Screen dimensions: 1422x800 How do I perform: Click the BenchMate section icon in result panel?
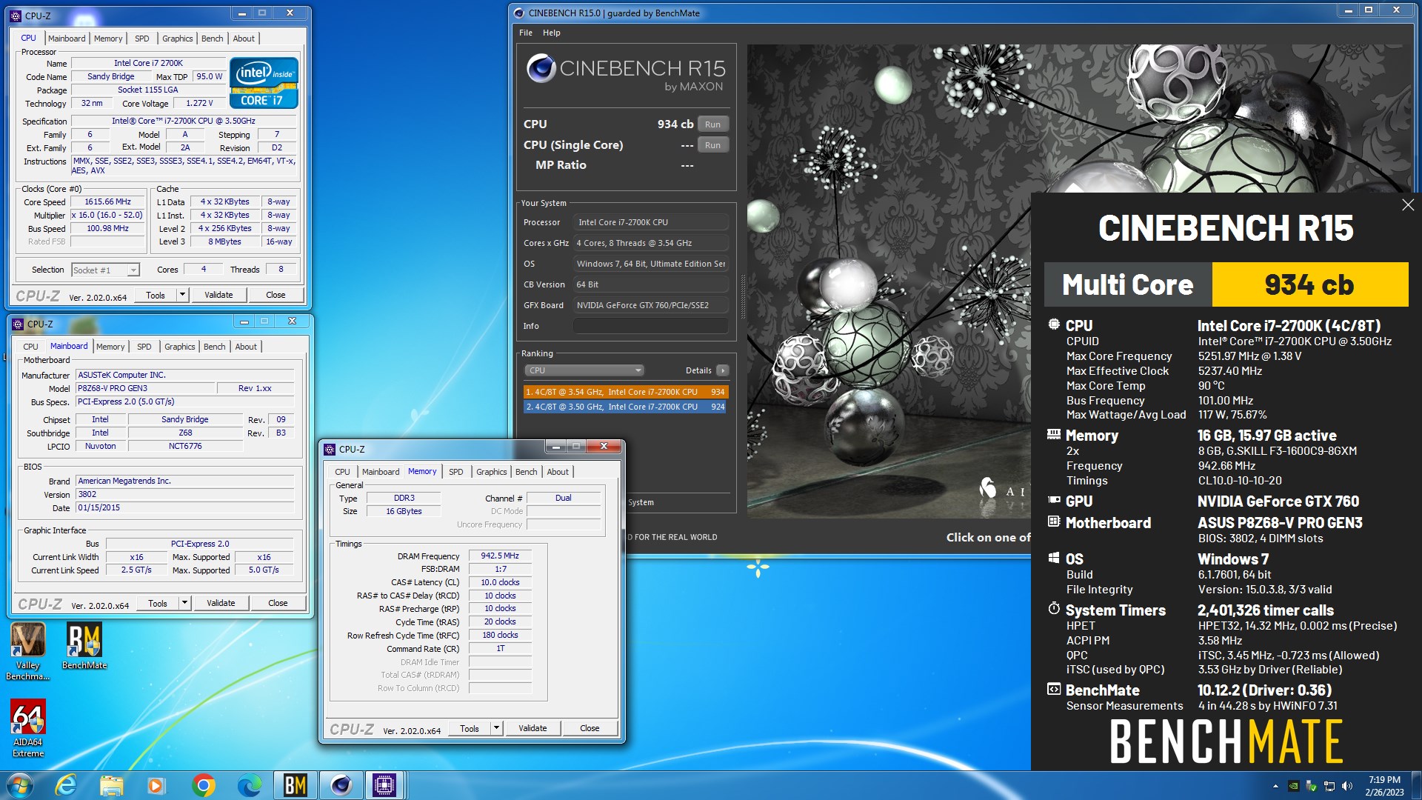click(x=1054, y=690)
